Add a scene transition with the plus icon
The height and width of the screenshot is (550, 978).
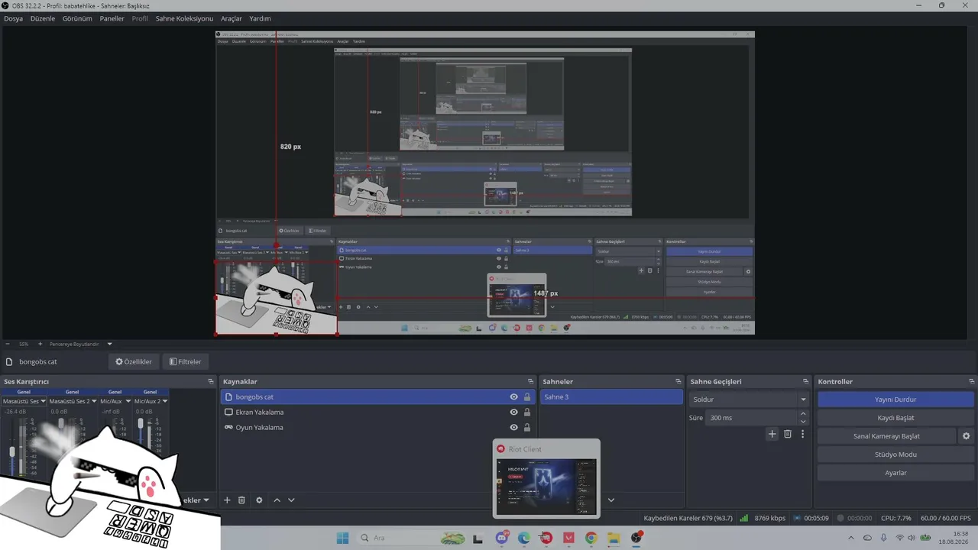[x=772, y=434]
